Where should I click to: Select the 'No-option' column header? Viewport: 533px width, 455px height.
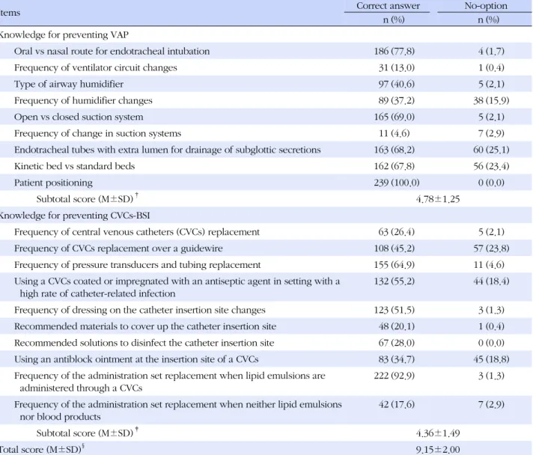pyautogui.click(x=486, y=6)
